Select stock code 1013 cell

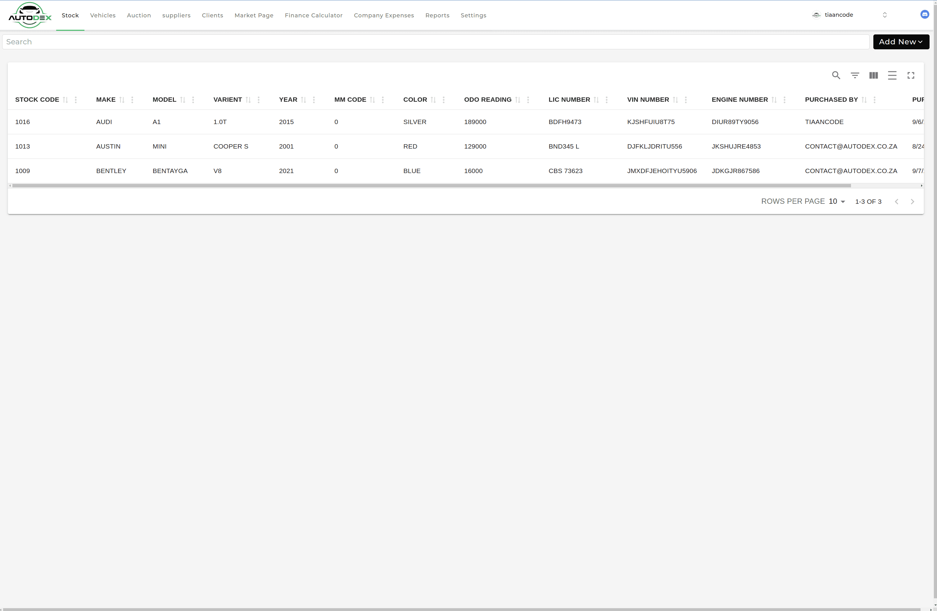(22, 146)
